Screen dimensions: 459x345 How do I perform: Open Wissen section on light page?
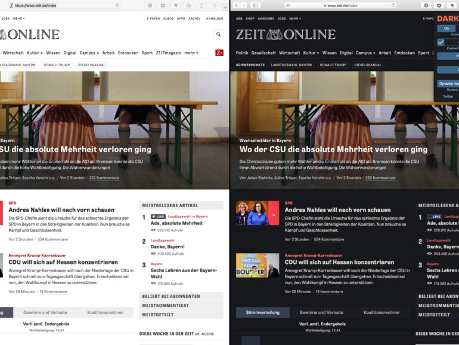53,53
